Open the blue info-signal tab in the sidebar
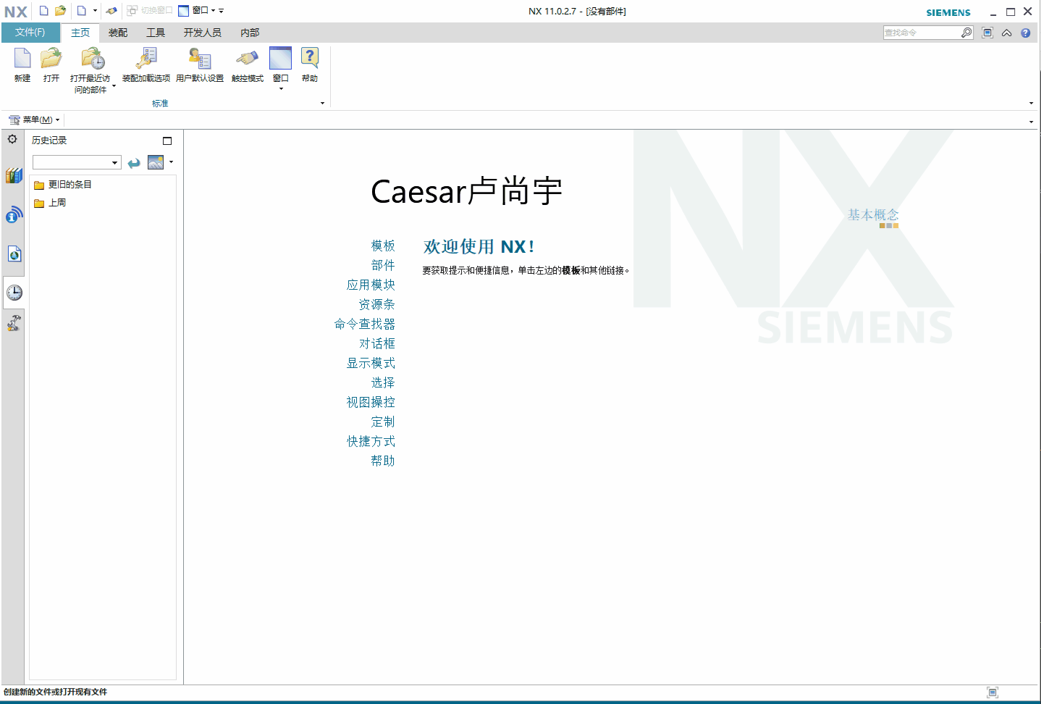This screenshot has height=704, width=1041. coord(14,214)
